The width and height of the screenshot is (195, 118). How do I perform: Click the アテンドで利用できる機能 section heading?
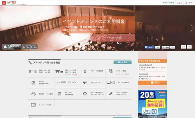47,62
